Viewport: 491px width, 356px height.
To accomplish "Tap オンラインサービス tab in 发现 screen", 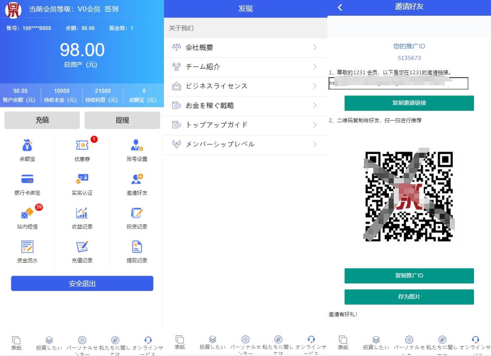I will click(311, 345).
